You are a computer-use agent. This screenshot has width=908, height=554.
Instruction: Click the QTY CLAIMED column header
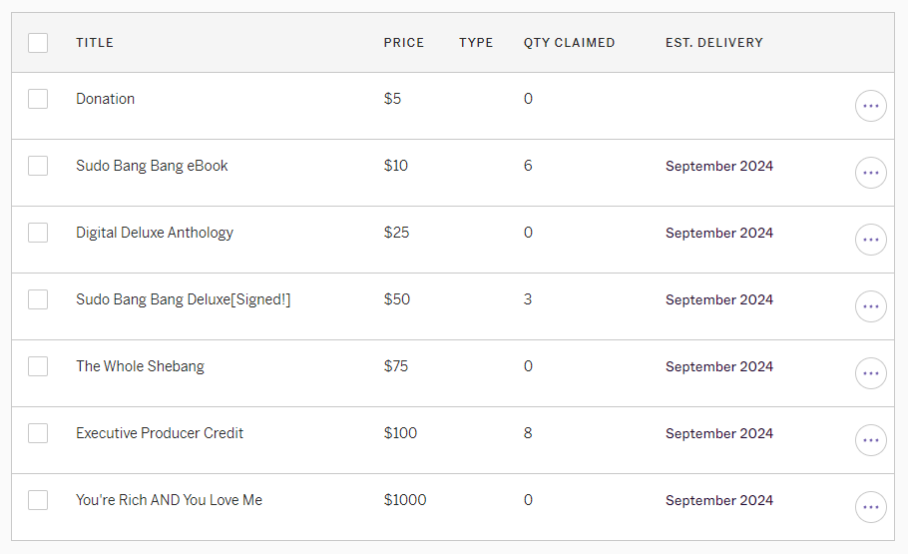tap(569, 43)
